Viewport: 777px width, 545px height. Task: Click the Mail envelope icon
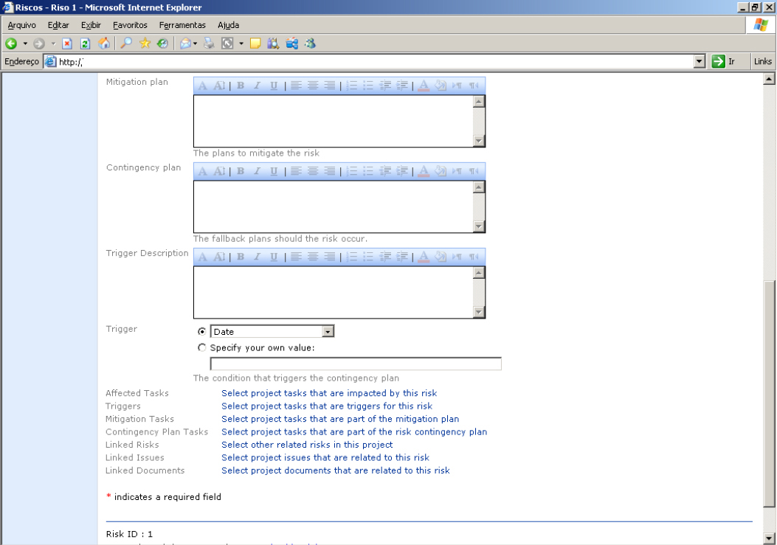(x=185, y=44)
